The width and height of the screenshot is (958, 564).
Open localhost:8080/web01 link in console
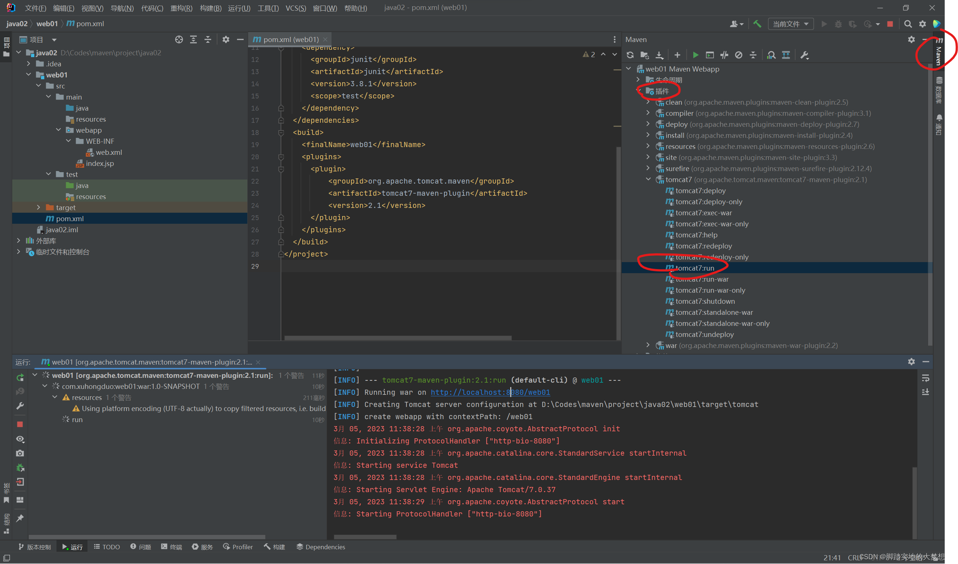coord(490,392)
